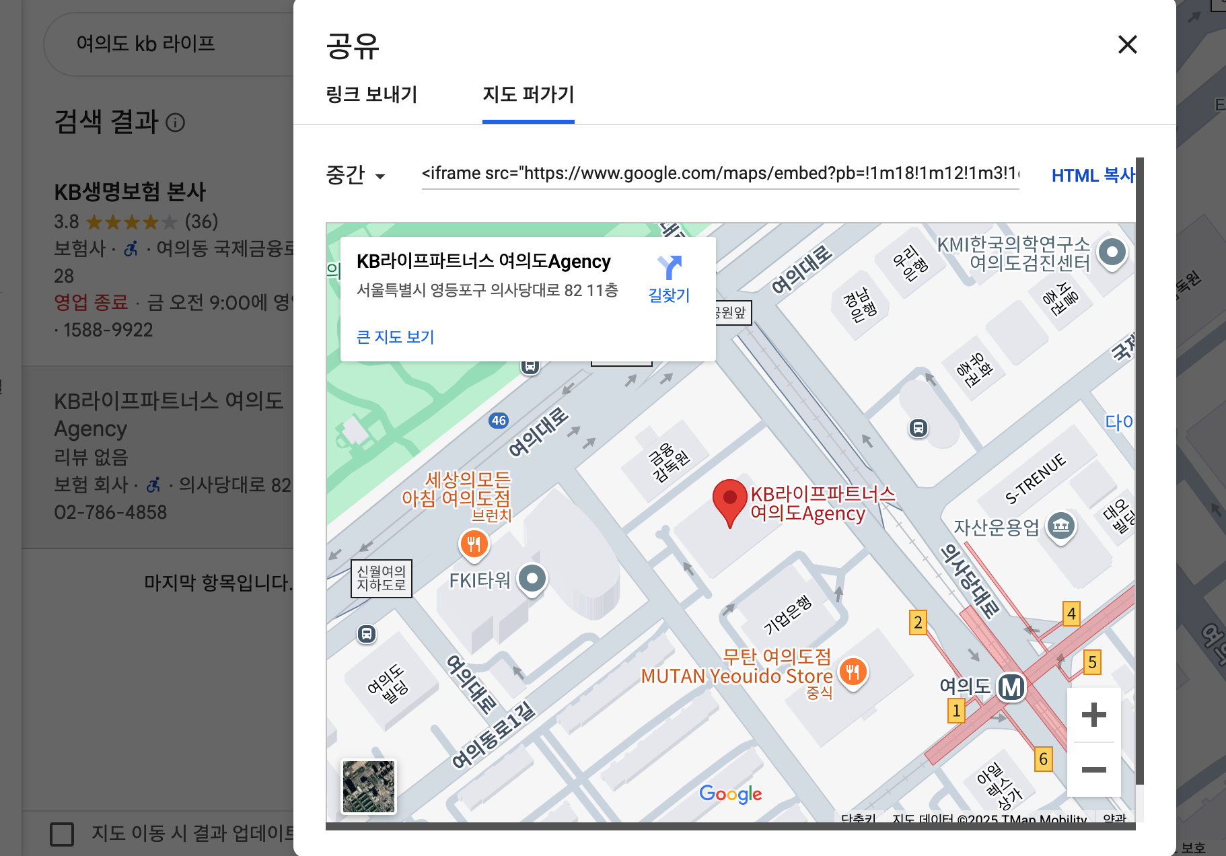Viewport: 1226px width, 856px height.
Task: Click the 아일렉스상가 label
Action: 999,785
